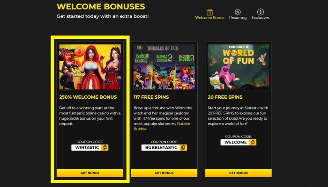Click the 117 FREE SPINS heading

pos(151,97)
